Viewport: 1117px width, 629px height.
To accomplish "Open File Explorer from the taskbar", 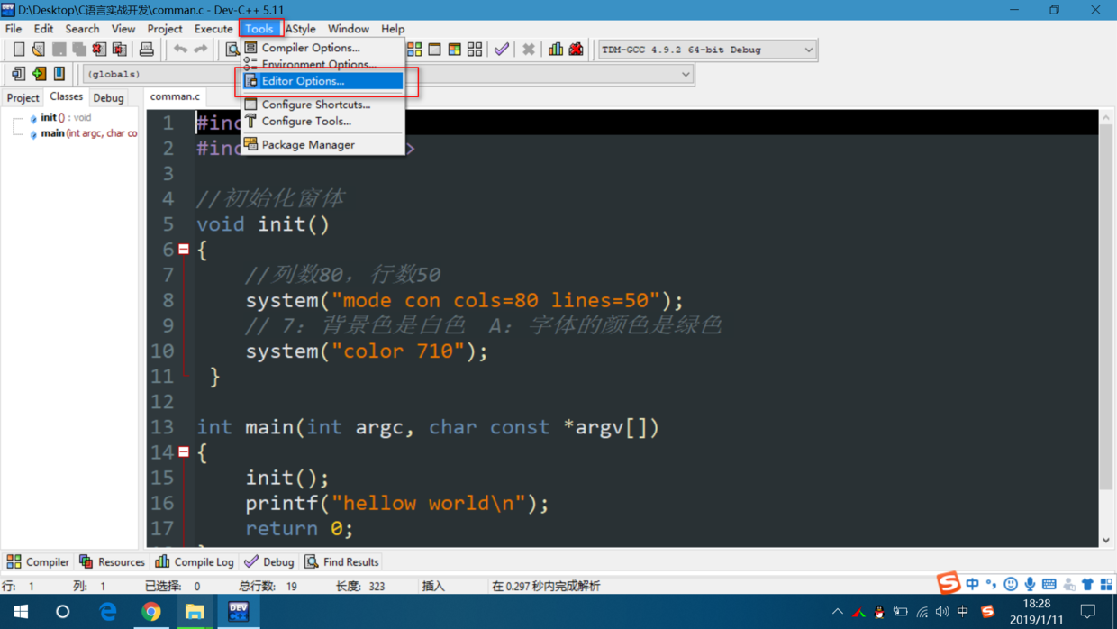I will pyautogui.click(x=195, y=611).
